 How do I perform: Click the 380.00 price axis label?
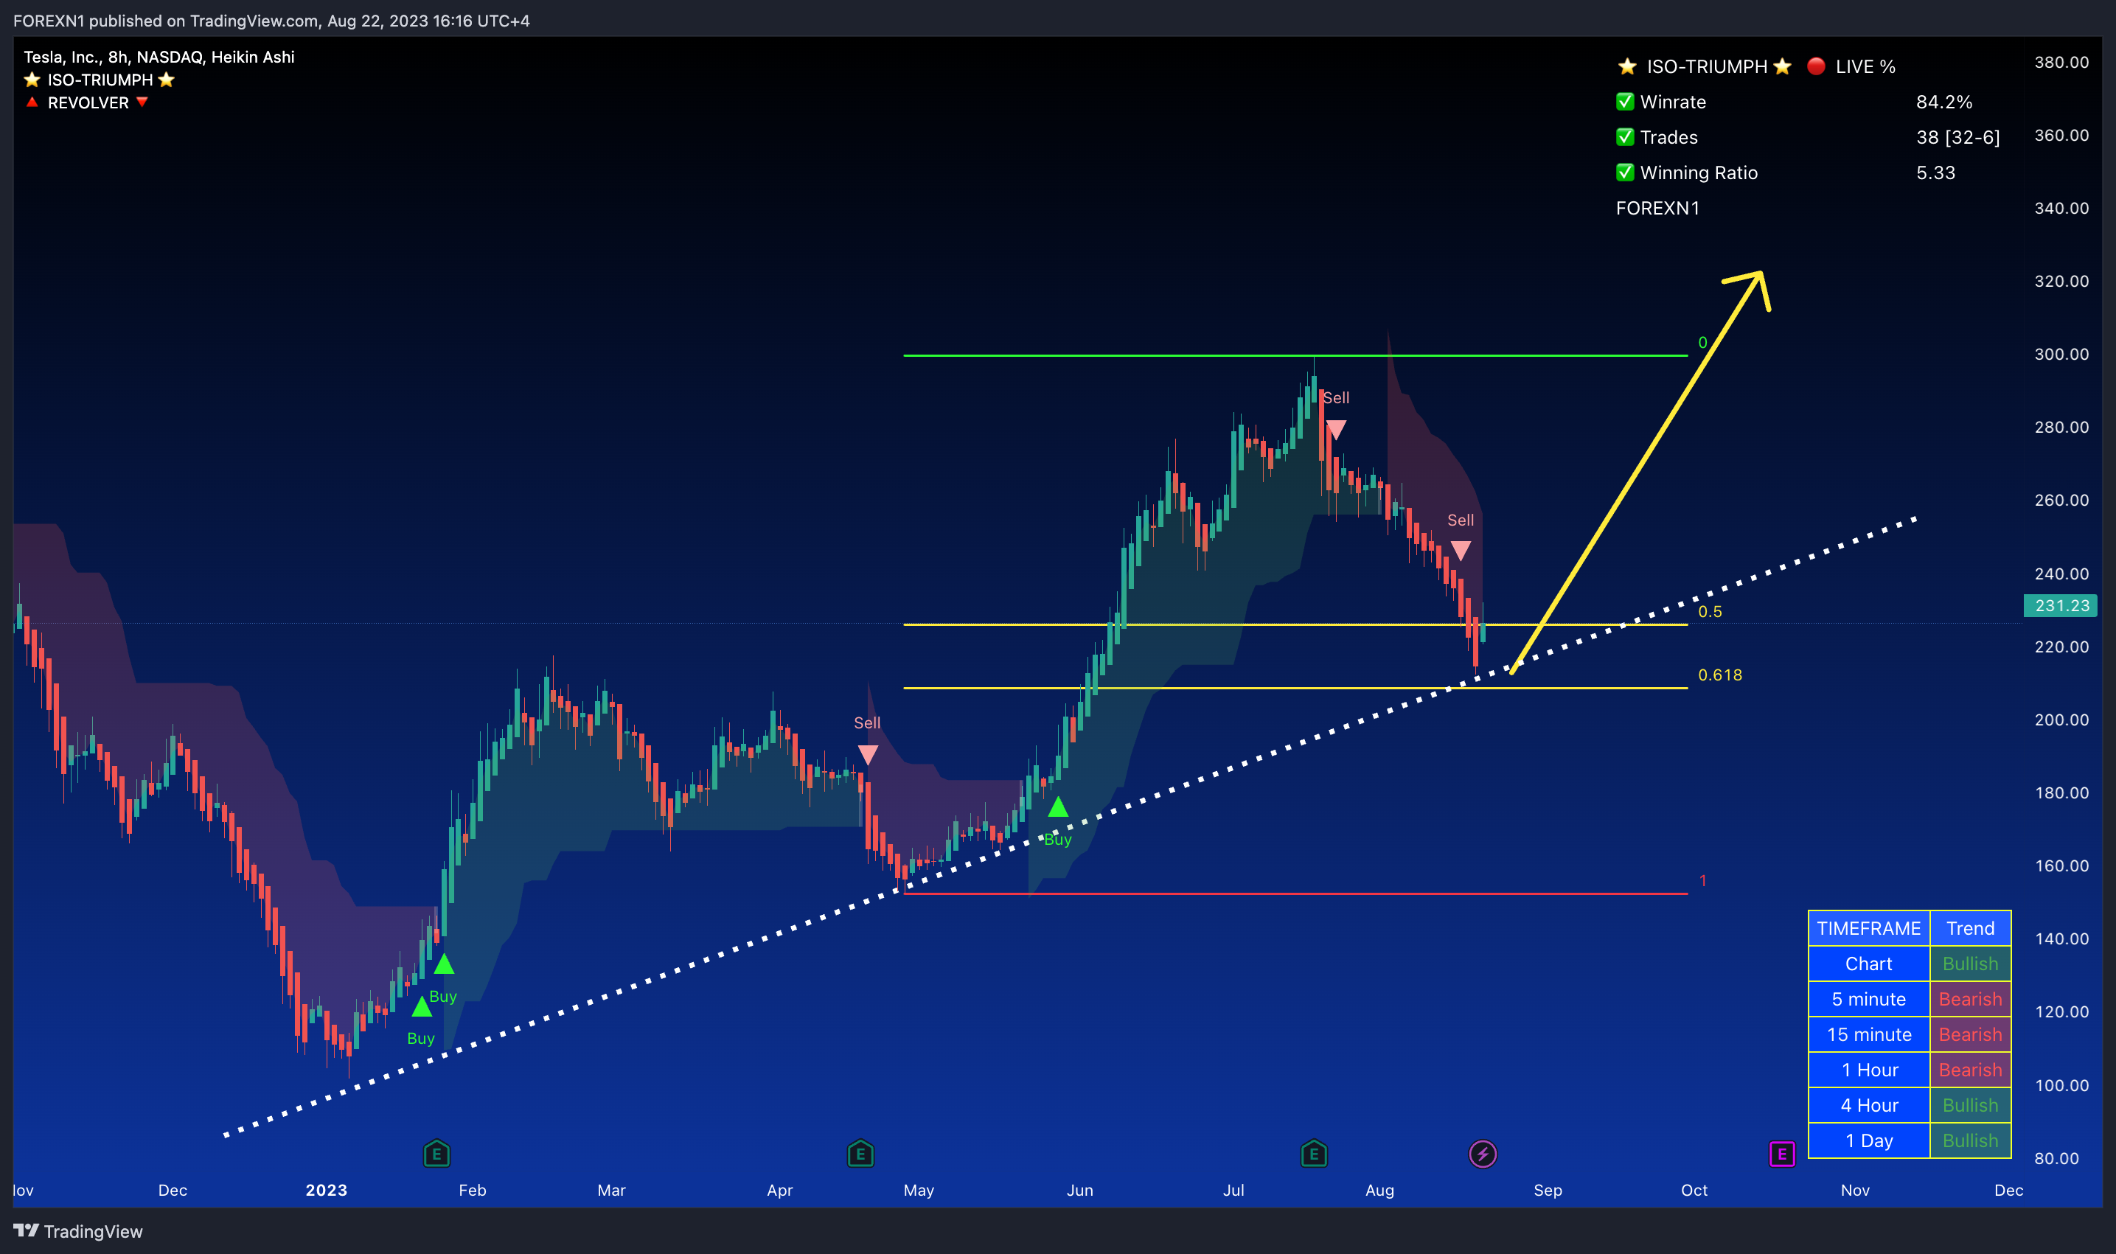pyautogui.click(x=2061, y=63)
